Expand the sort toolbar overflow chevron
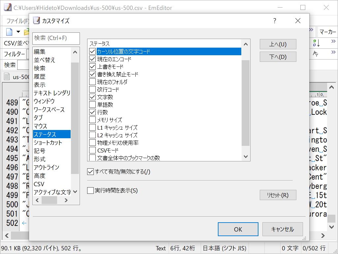This screenshot has width=338, height=254. point(334,41)
